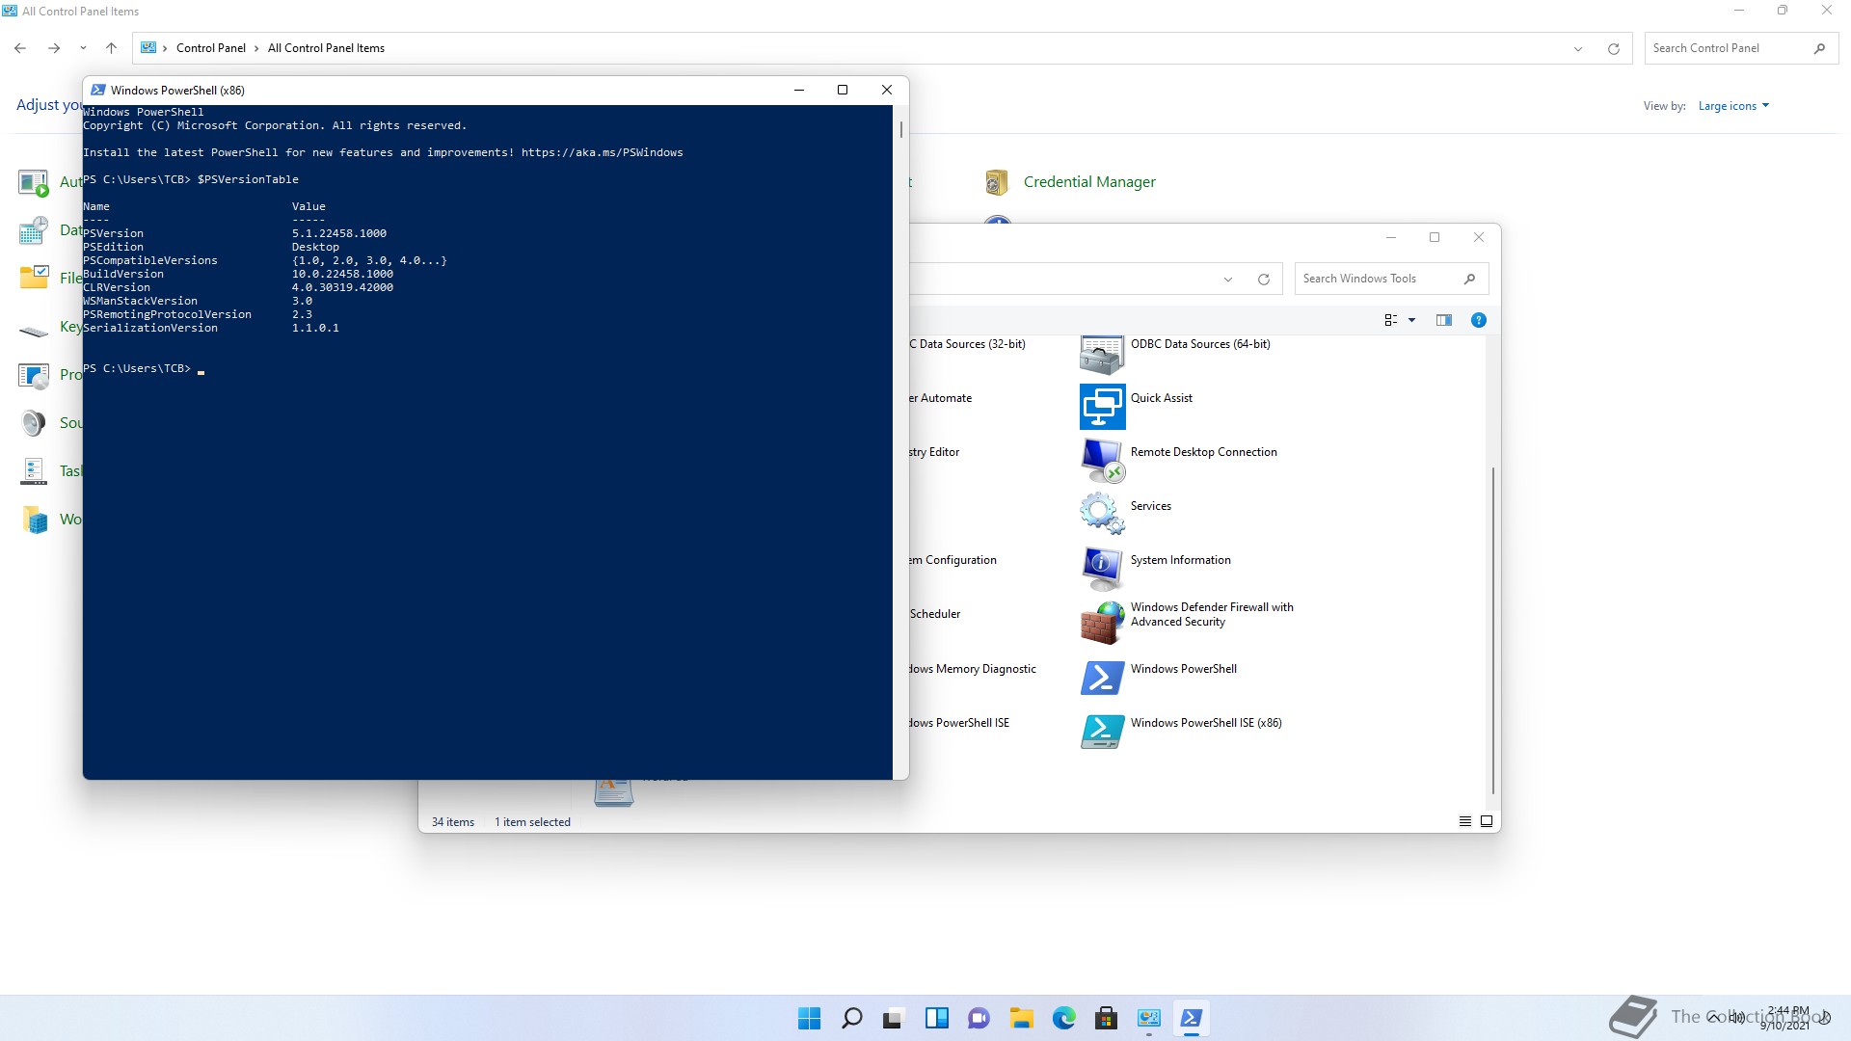Go back in Control Panel

20,48
